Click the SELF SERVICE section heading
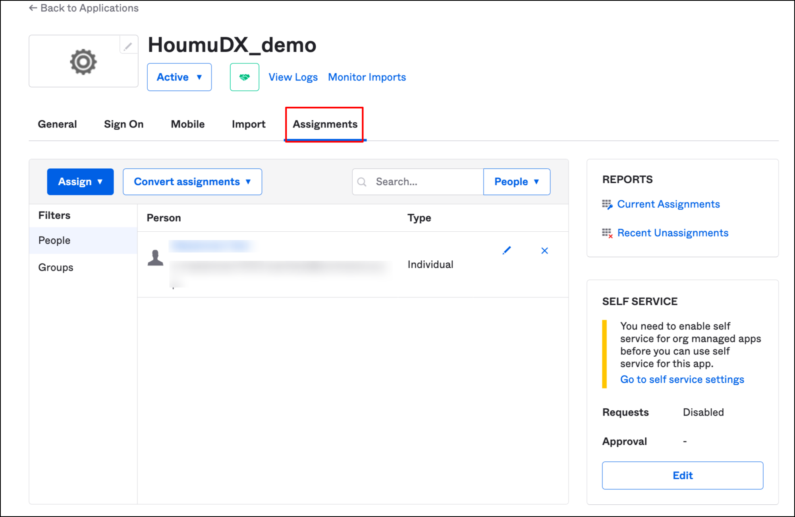Image resolution: width=795 pixels, height=517 pixels. pyautogui.click(x=640, y=302)
